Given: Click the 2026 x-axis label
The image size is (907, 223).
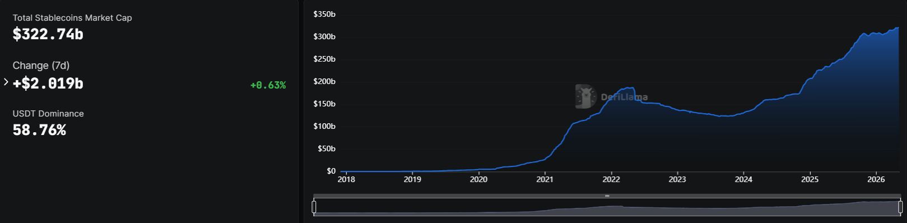Looking at the screenshot, I should (x=876, y=180).
